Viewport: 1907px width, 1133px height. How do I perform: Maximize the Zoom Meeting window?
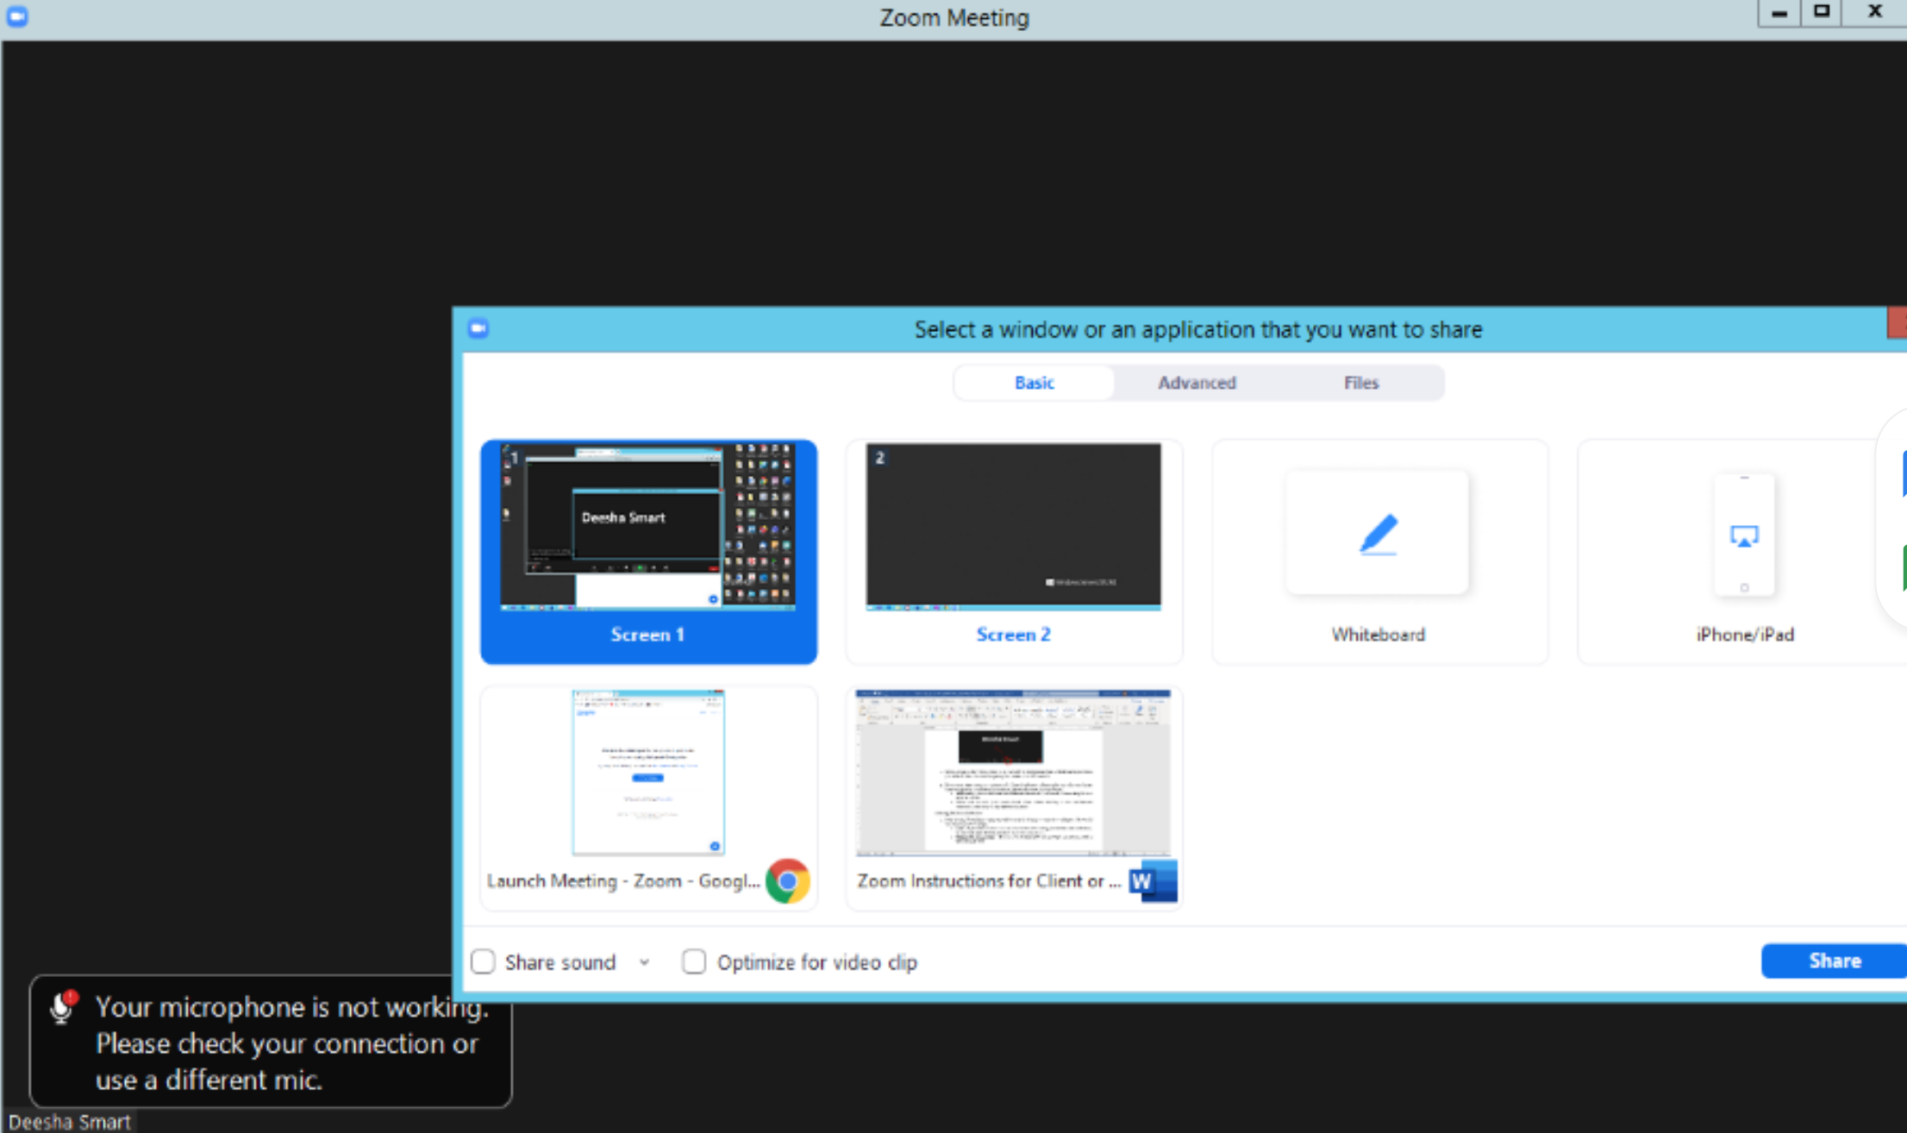(x=1821, y=12)
